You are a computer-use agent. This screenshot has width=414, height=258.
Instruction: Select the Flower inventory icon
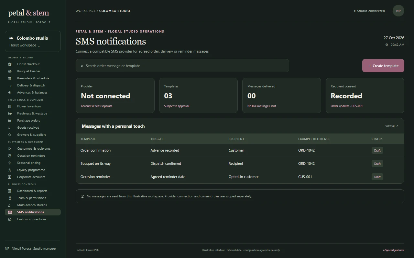pos(10,106)
